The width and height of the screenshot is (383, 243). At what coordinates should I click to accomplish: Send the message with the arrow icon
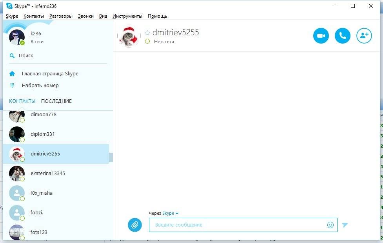pyautogui.click(x=345, y=225)
